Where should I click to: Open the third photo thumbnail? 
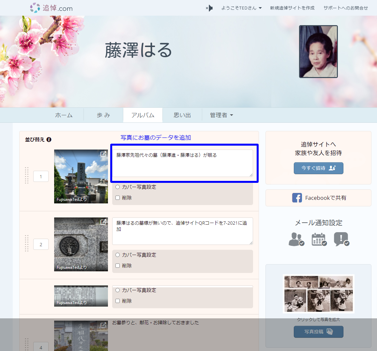click(x=81, y=296)
